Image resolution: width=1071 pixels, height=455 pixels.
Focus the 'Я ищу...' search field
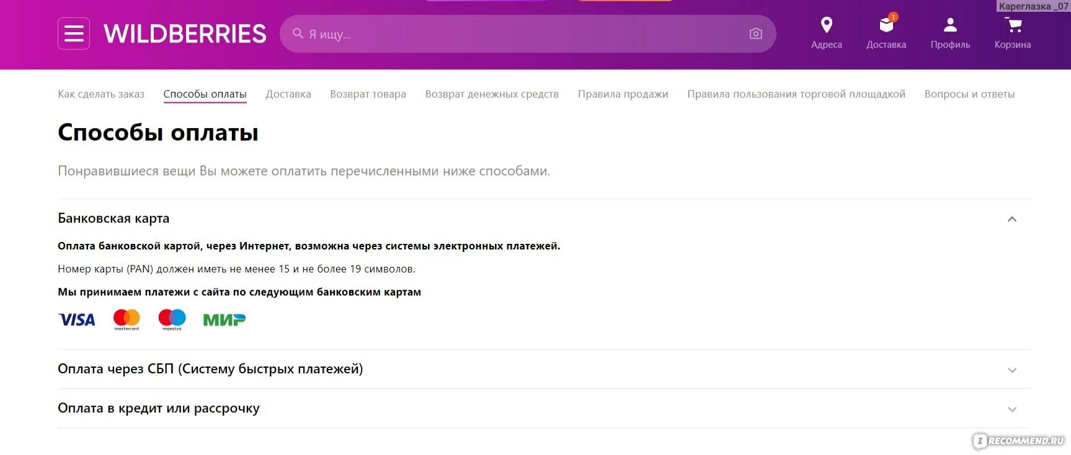pyautogui.click(x=527, y=33)
